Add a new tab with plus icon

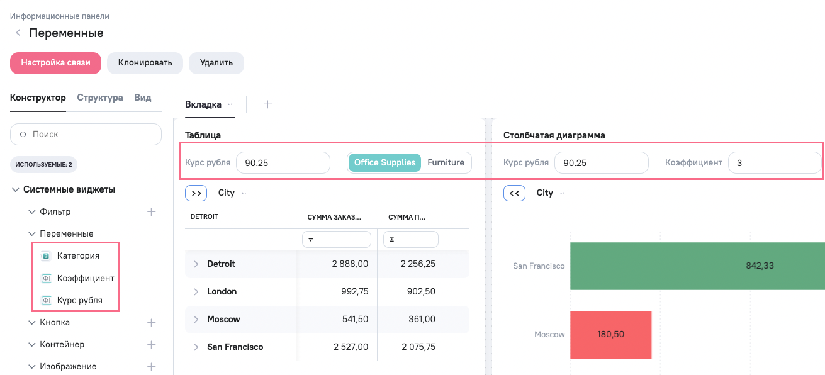point(267,104)
